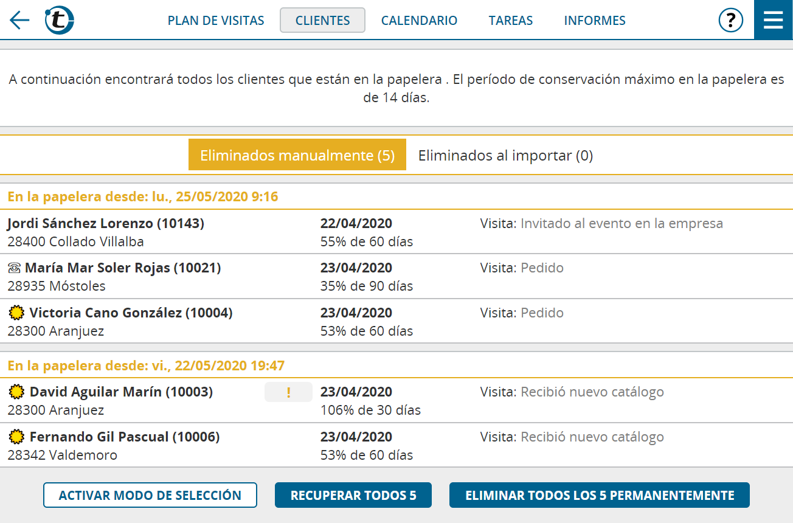The width and height of the screenshot is (793, 523).
Task: Open client Victoria Cano González (10004)
Action: [396, 321]
